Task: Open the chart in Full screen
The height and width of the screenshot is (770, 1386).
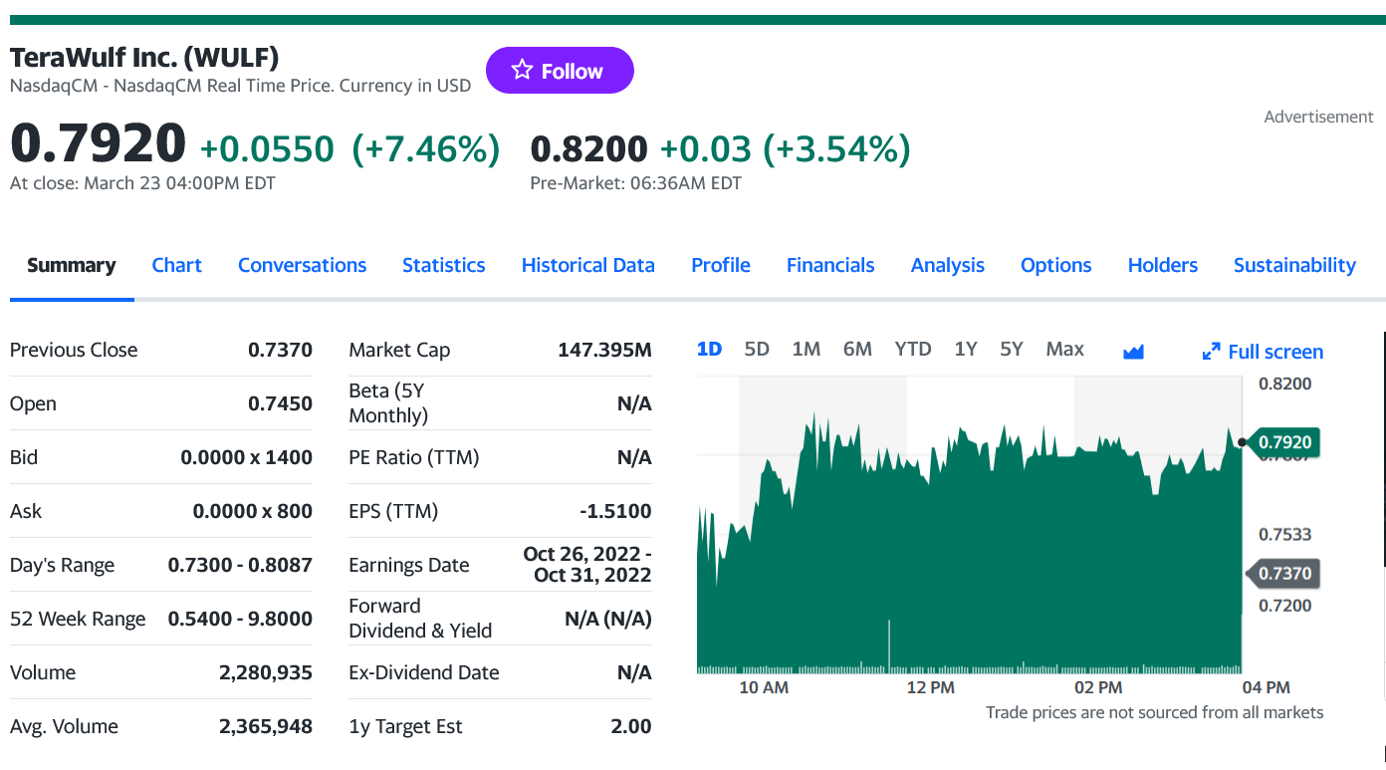Action: click(1263, 351)
